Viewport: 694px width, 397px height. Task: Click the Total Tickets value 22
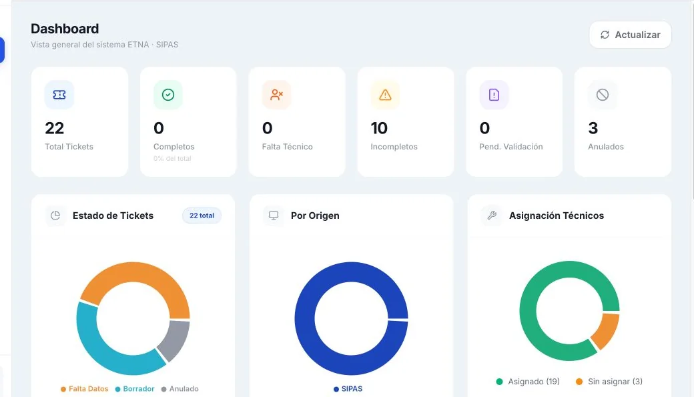pyautogui.click(x=55, y=128)
